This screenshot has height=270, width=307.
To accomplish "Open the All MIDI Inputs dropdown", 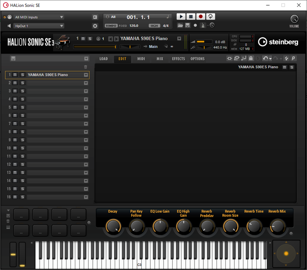I will click(x=39, y=17).
